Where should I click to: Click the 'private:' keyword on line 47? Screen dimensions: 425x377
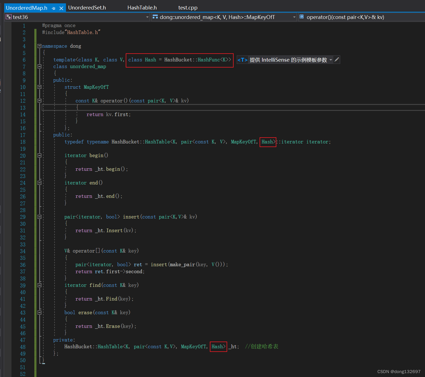click(64, 340)
